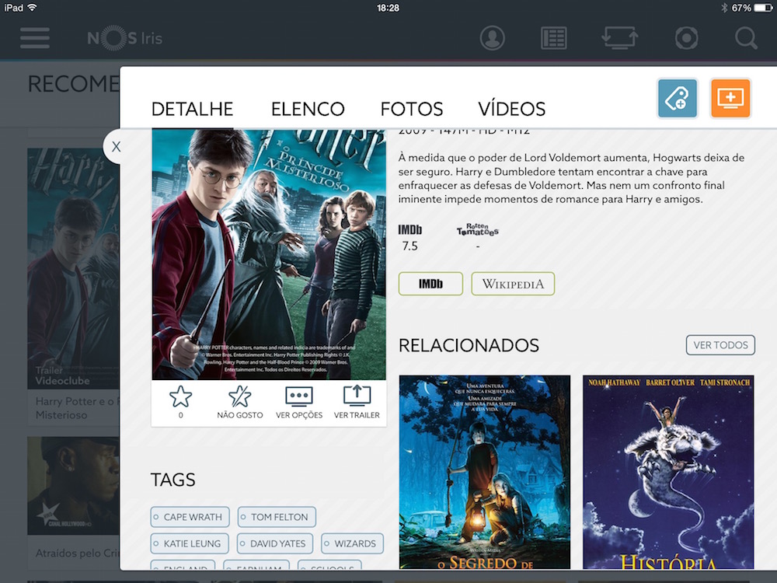Open the user profile icon
The width and height of the screenshot is (777, 583).
coord(492,38)
